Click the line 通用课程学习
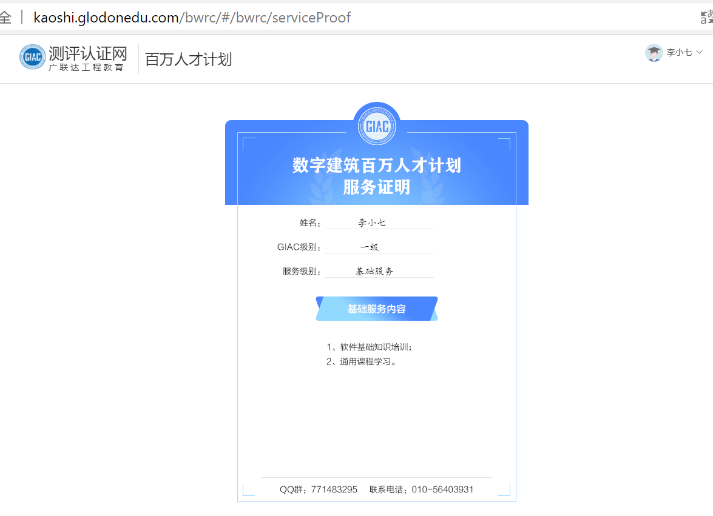This screenshot has width=713, height=516. [x=361, y=361]
